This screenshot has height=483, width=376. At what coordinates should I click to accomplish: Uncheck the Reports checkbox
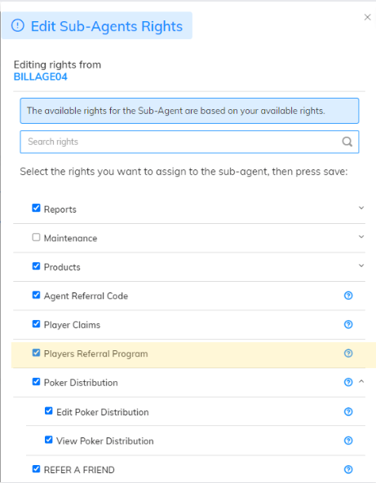(x=36, y=208)
